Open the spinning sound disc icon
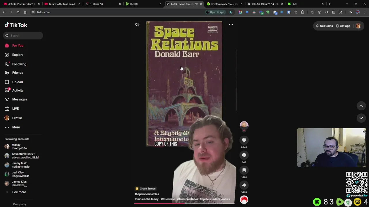Screen dimensions: 369x207 pos(244,200)
